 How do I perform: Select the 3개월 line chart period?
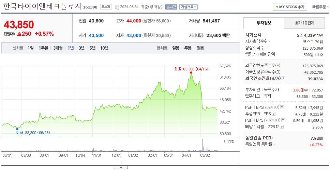click(x=58, y=48)
